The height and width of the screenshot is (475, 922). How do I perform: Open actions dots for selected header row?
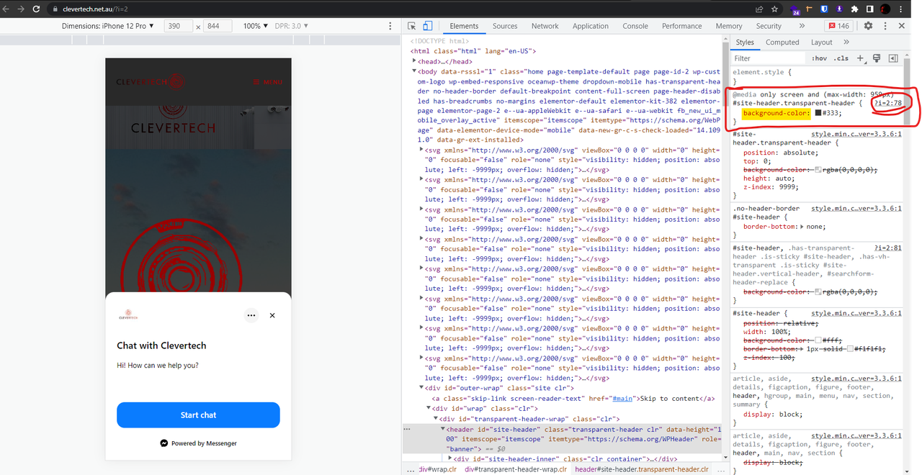(x=408, y=428)
